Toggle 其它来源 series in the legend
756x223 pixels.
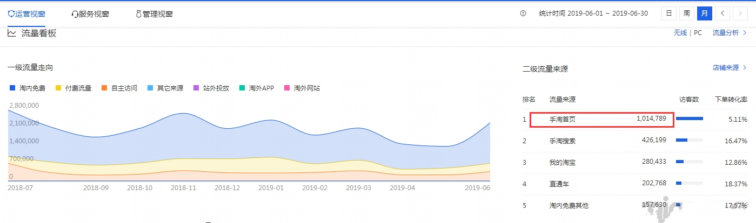pyautogui.click(x=165, y=88)
